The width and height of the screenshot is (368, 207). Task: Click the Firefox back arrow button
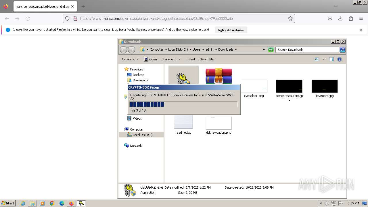pos(7,18)
